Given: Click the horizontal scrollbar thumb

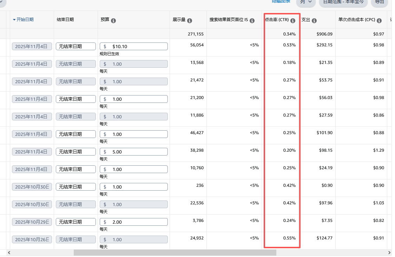Looking at the screenshot, I should (x=175, y=252).
